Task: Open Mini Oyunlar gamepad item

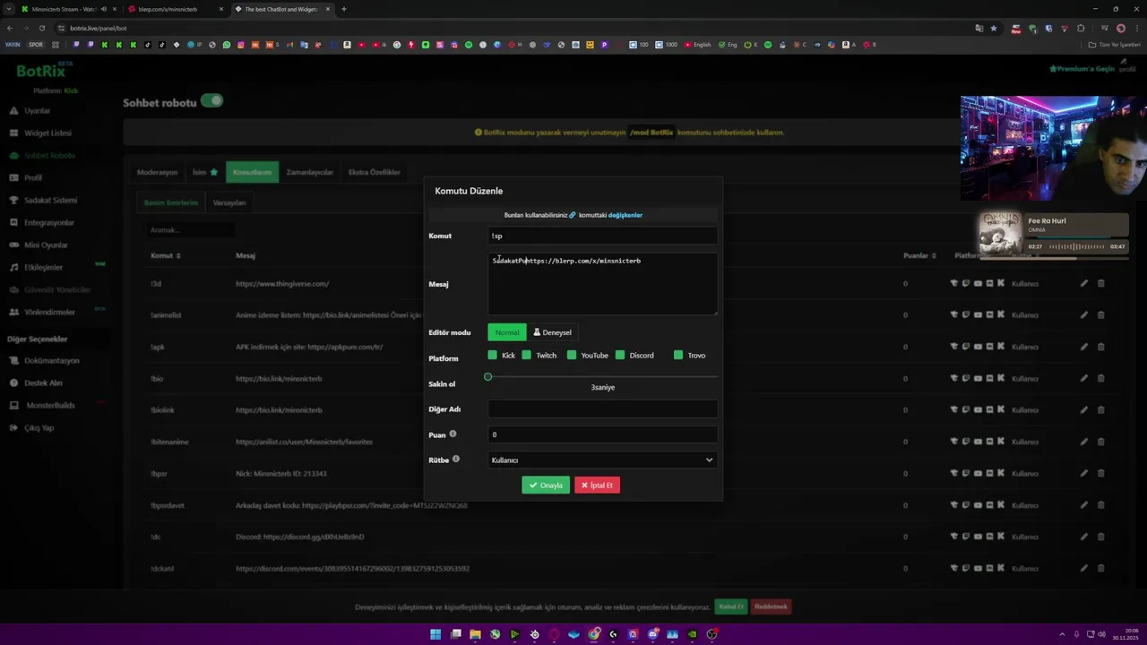Action: [x=39, y=245]
